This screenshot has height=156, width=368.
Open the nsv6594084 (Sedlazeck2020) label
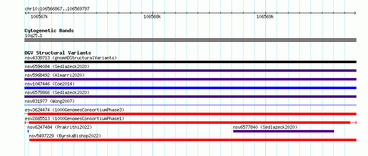click(x=57, y=66)
